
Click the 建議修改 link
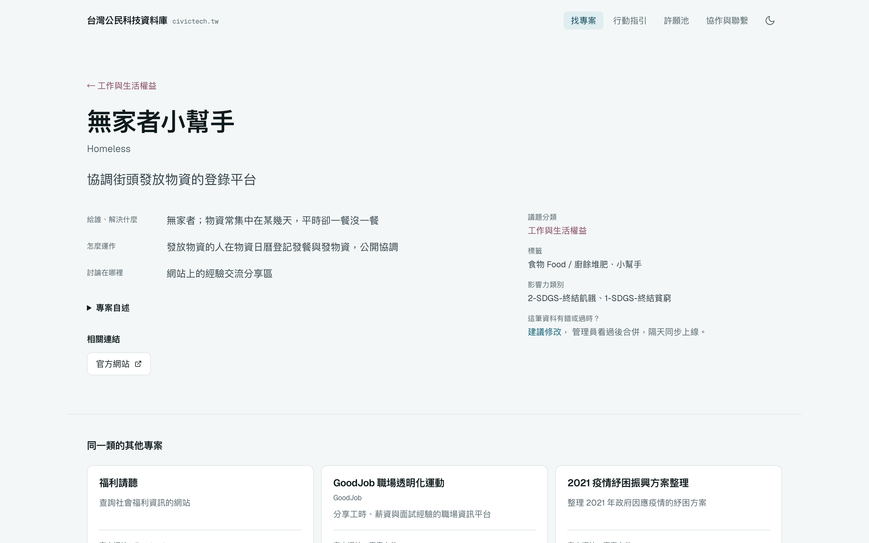coord(544,332)
